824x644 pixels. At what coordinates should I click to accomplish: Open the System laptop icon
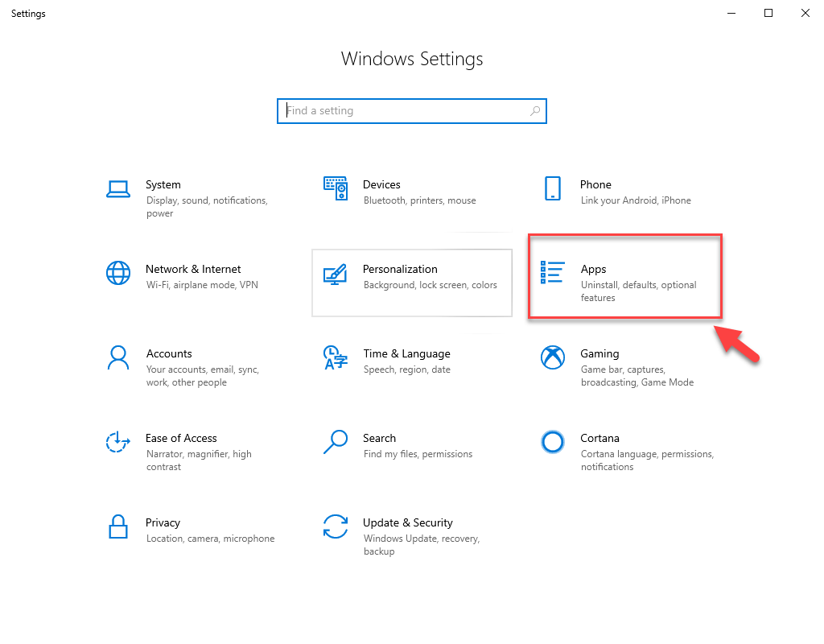coord(117,188)
